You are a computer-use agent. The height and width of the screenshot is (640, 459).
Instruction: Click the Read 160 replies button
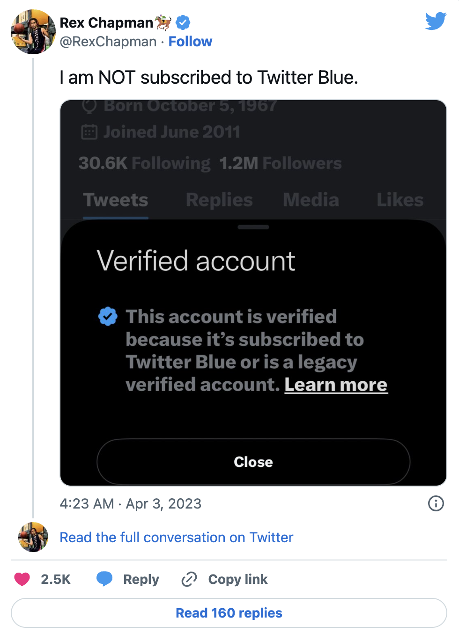[229, 613]
